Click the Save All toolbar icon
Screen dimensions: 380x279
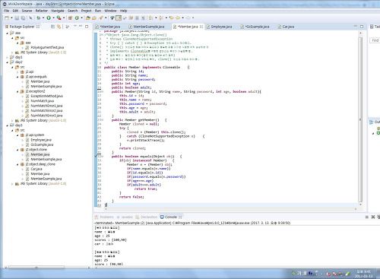[23, 18]
